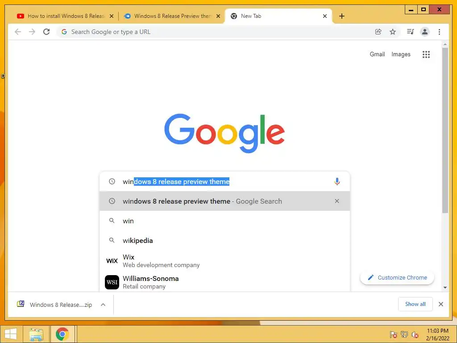This screenshot has width=457, height=343.
Task: Open the Google apps grid
Action: pyautogui.click(x=426, y=54)
